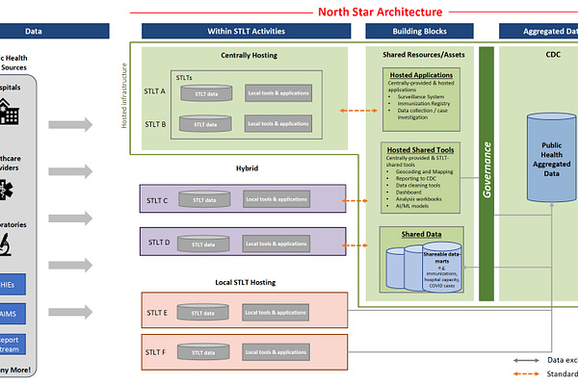Click the Within STLT Activities header

click(x=247, y=32)
